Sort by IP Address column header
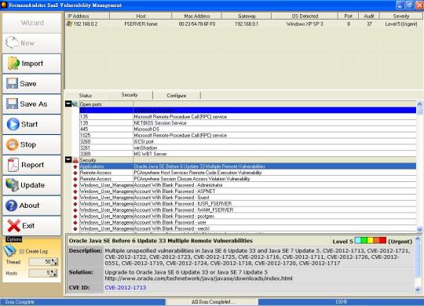 tap(87, 16)
